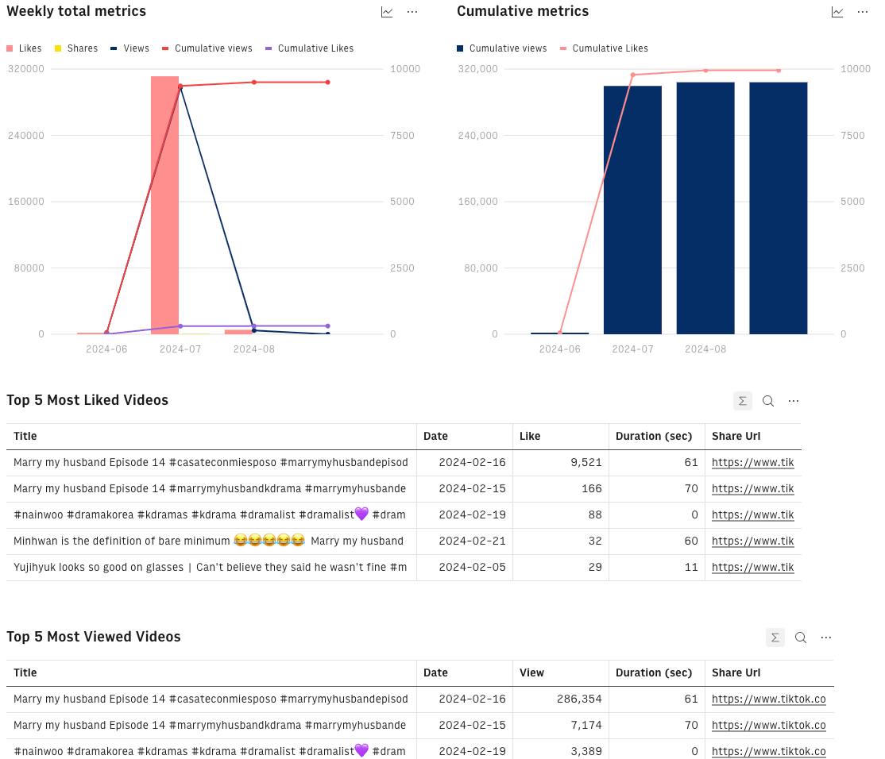This screenshot has width=885, height=759.
Task: Toggle Shares series in weekly chart legend
Action: coord(76,48)
